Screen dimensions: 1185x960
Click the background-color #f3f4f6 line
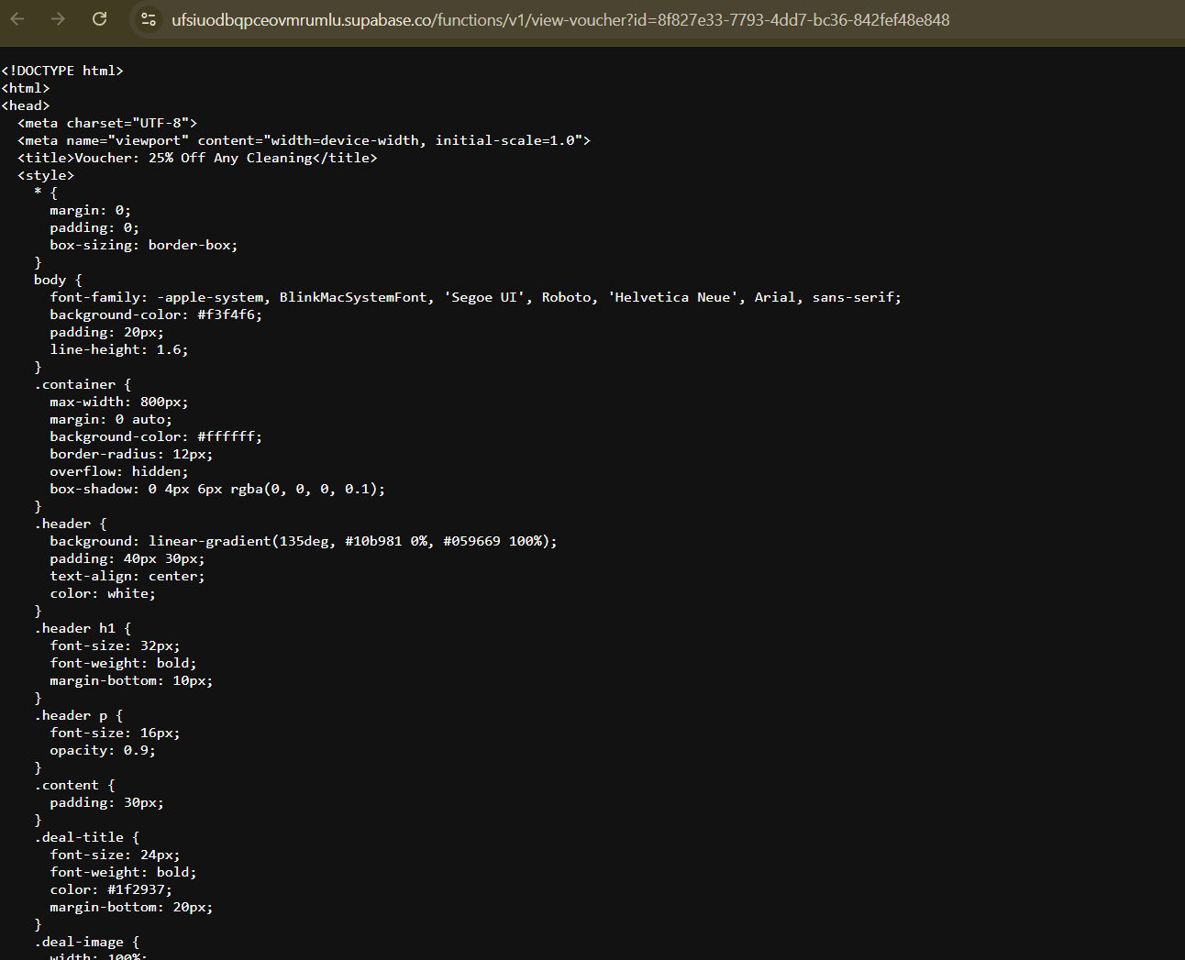click(x=156, y=314)
